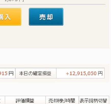The image size is (111, 104).
Task: Click the plus sign before 12,915,050
Action: point(67,74)
